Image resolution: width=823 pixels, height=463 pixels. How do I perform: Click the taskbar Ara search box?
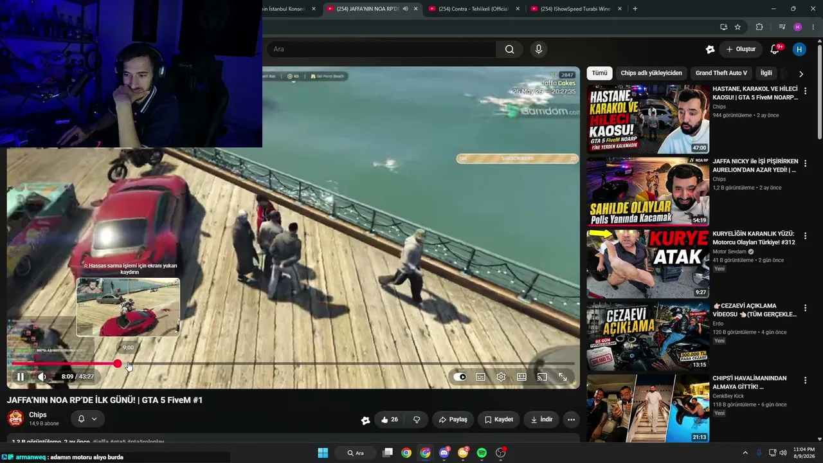[356, 453]
